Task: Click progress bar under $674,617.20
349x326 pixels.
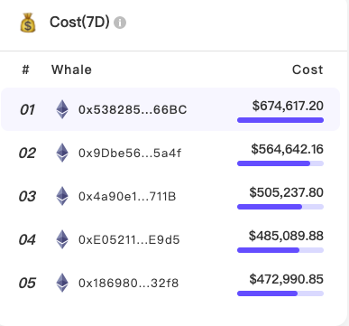Action: tap(280, 120)
